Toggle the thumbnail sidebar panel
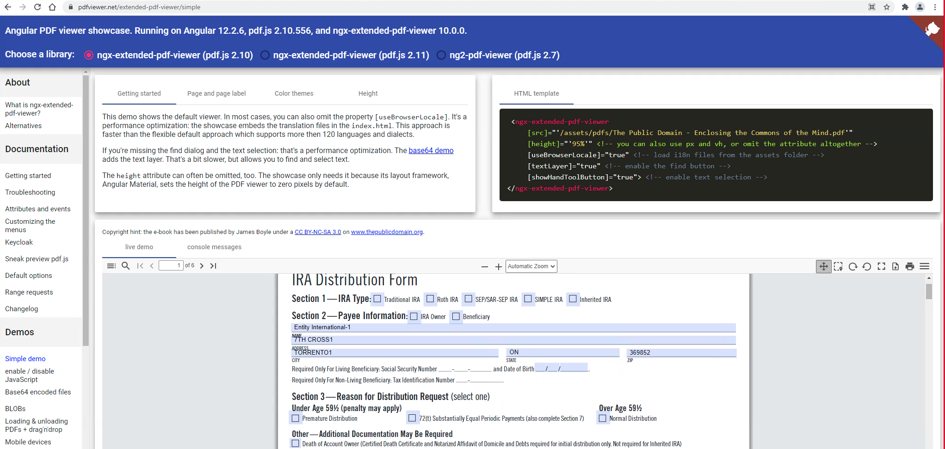The width and height of the screenshot is (945, 449). (111, 266)
